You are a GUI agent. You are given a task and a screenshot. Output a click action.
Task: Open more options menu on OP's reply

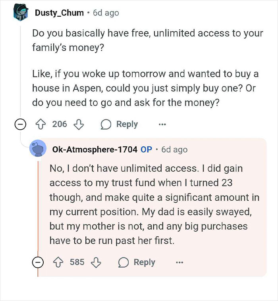pyautogui.click(x=180, y=262)
